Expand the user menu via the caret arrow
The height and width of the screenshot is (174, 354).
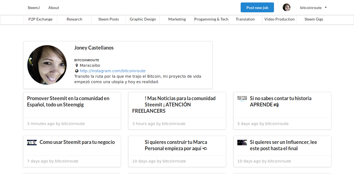pos(325,8)
